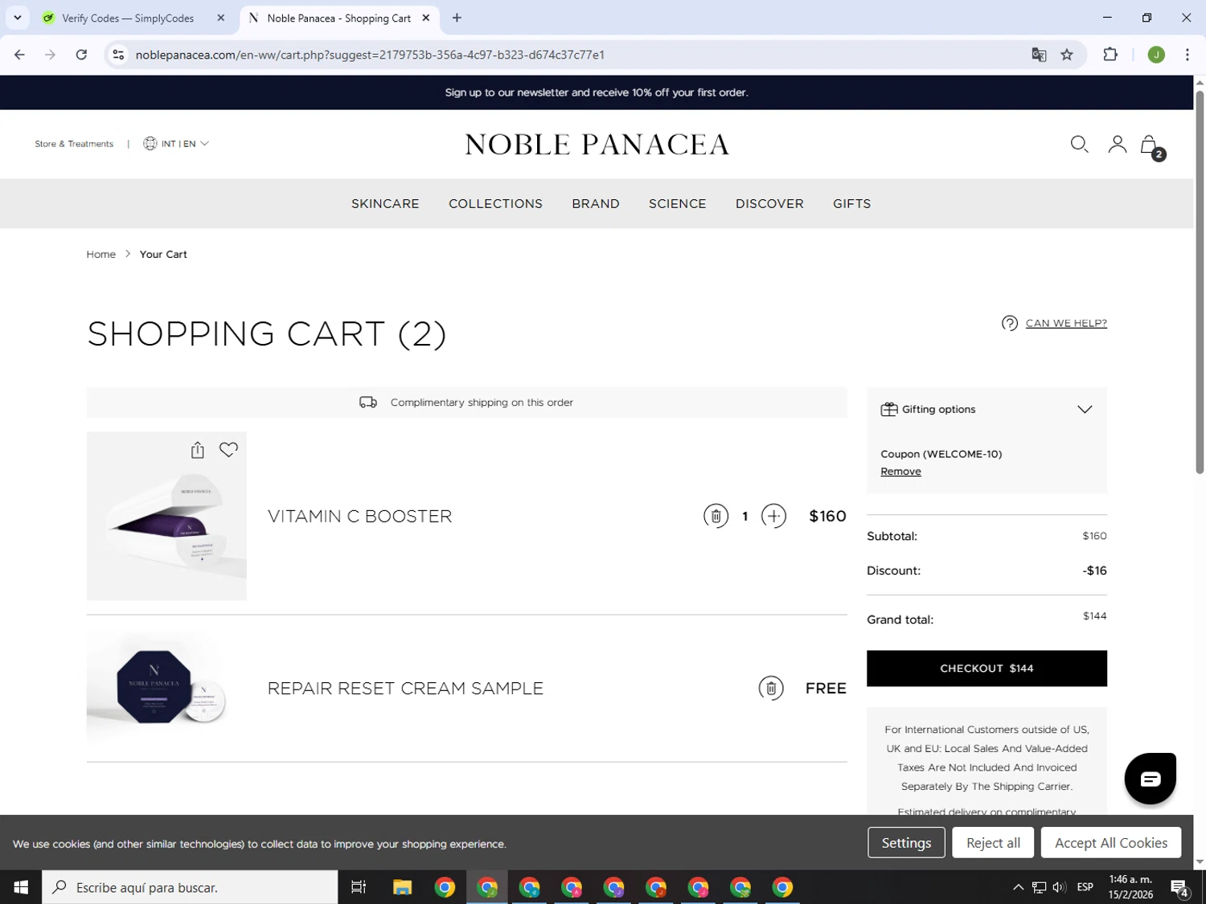Go to Home breadcrumb link
This screenshot has width=1206, height=904.
point(101,254)
